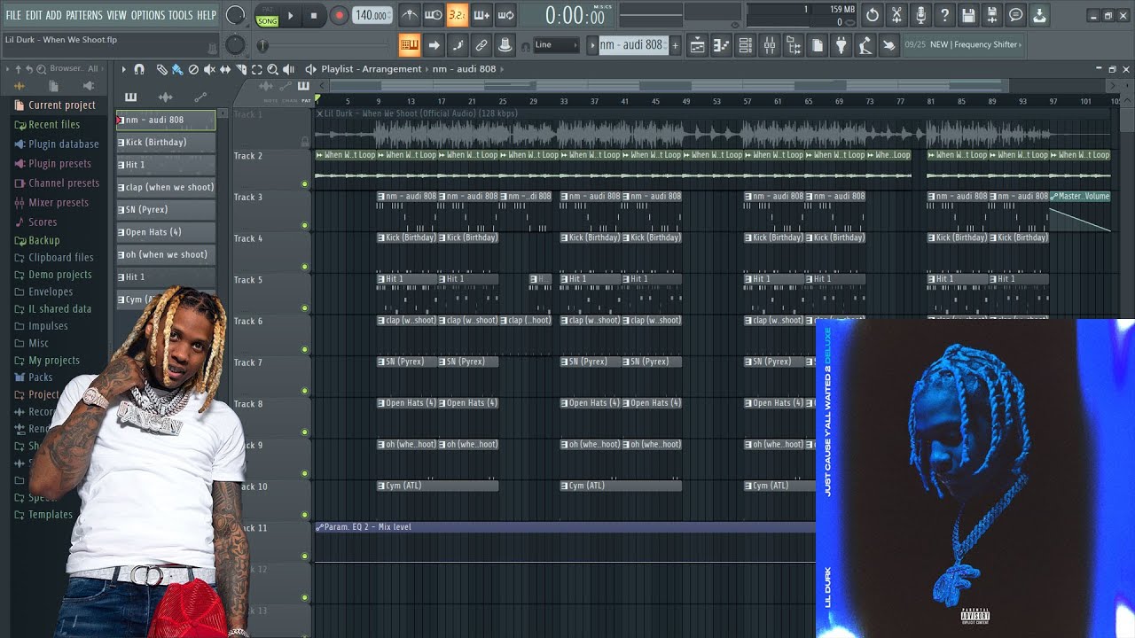Open the Mixer view icon

[x=770, y=45]
